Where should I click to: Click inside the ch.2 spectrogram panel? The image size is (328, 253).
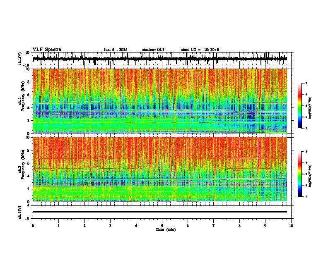(x=159, y=169)
